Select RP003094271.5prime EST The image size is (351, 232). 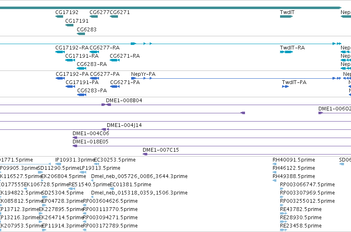[85, 222]
